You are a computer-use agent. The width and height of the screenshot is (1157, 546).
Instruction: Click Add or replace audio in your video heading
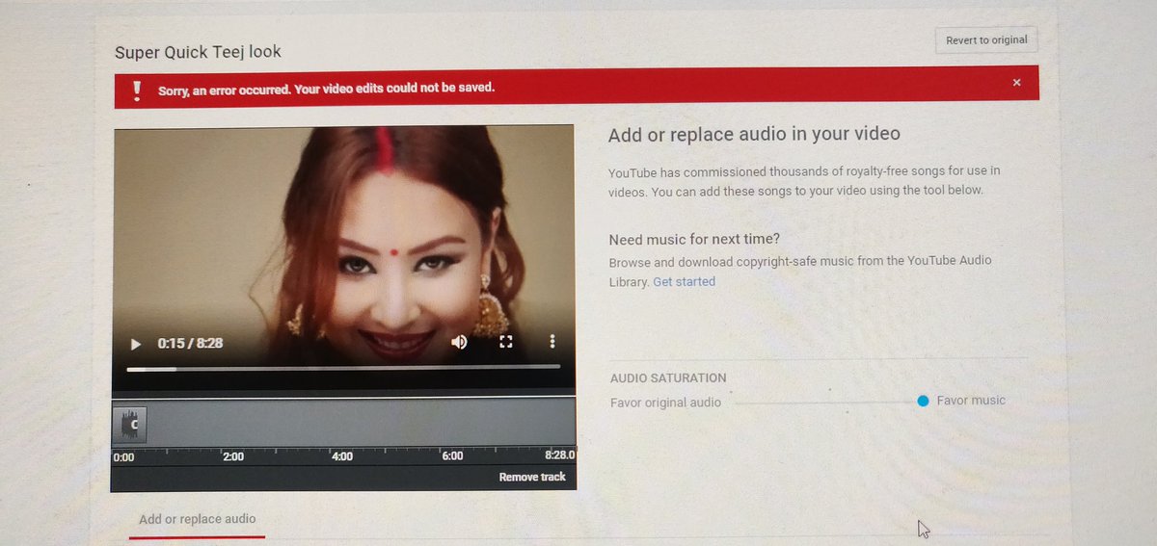(754, 135)
